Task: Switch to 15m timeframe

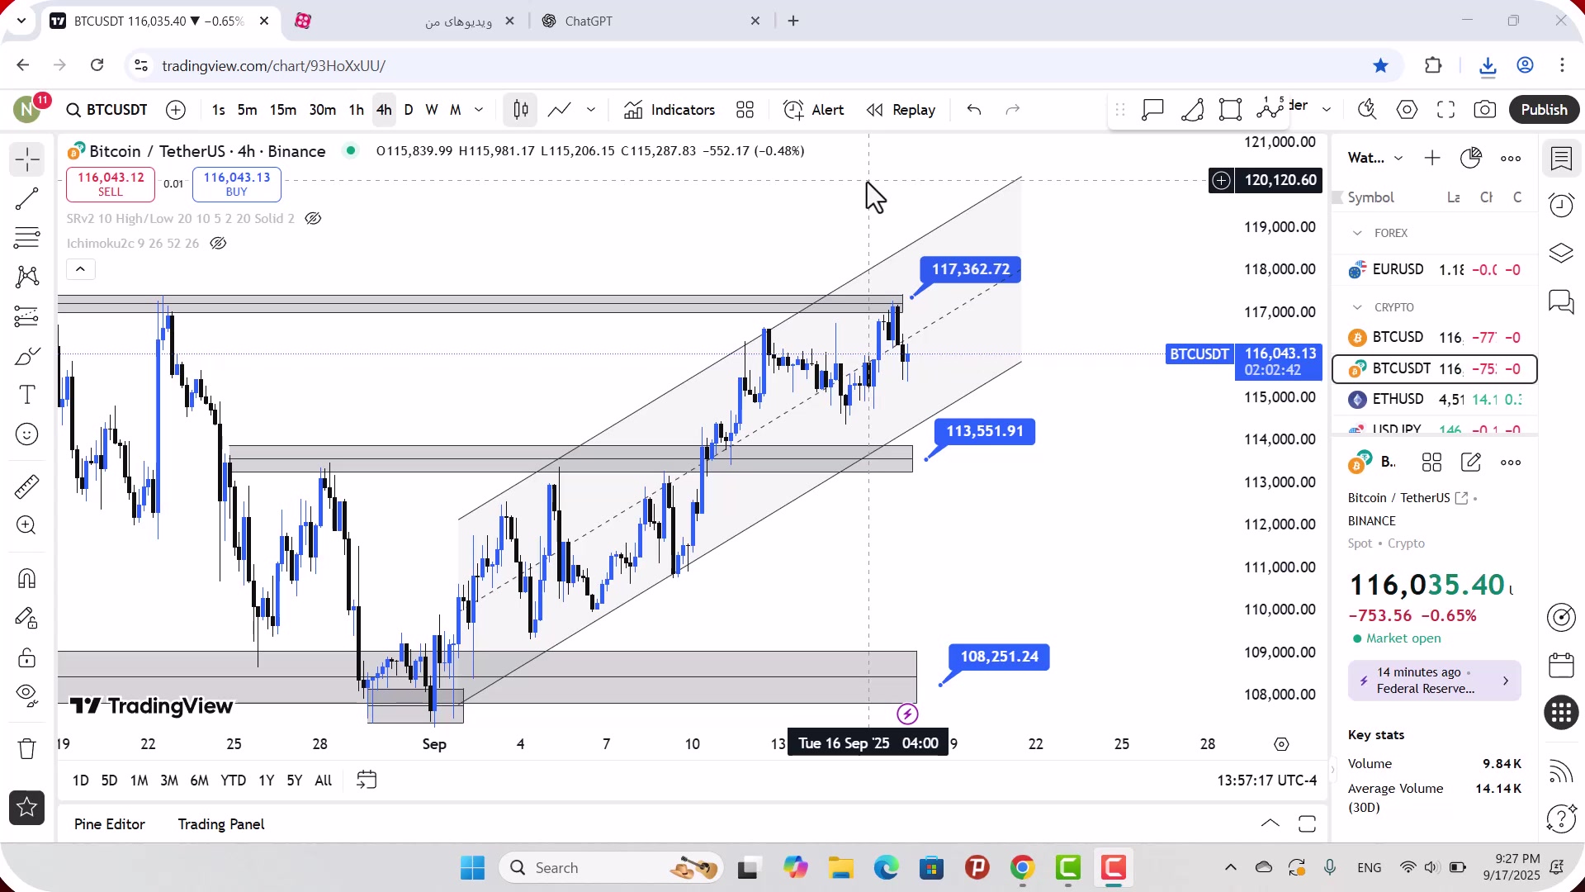Action: coord(283,110)
